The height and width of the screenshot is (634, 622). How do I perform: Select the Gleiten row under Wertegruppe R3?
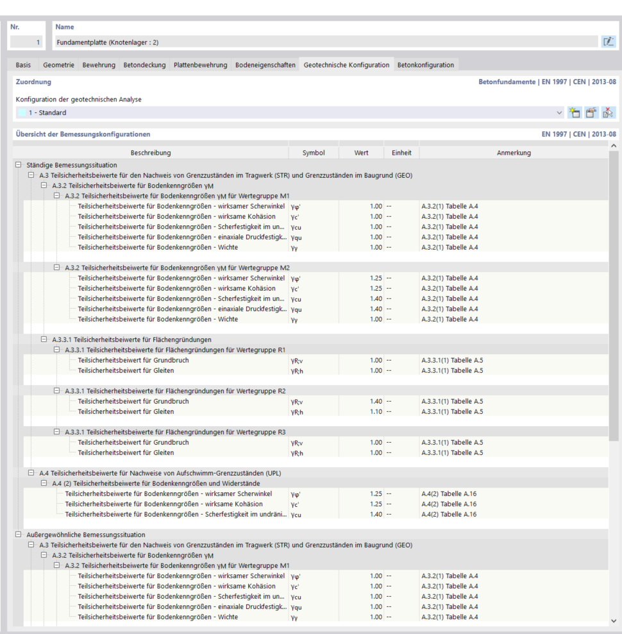(316, 452)
